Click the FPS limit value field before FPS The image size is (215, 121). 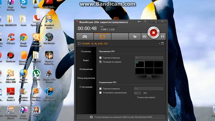point(137,93)
